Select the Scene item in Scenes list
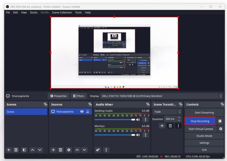The width and height of the screenshot is (227, 161). tap(26, 112)
